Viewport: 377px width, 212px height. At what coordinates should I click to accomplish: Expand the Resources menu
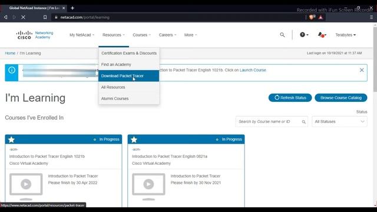point(114,35)
